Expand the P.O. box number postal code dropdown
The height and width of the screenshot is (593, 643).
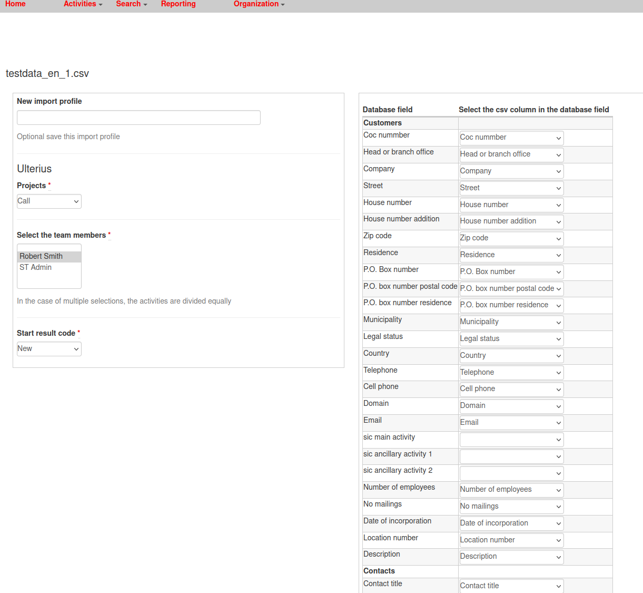click(x=511, y=289)
